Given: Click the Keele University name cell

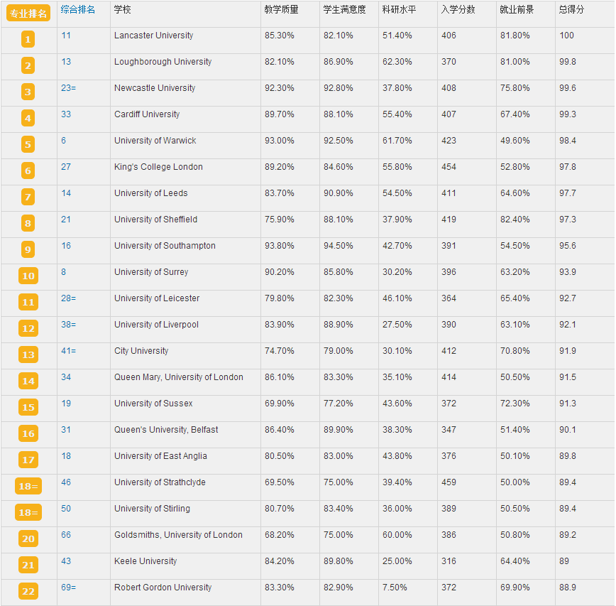Looking at the screenshot, I should [145, 561].
